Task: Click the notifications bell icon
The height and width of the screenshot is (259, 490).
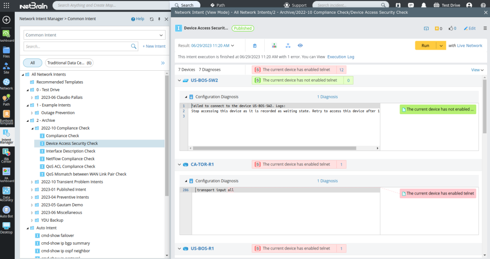Action: (424, 5)
